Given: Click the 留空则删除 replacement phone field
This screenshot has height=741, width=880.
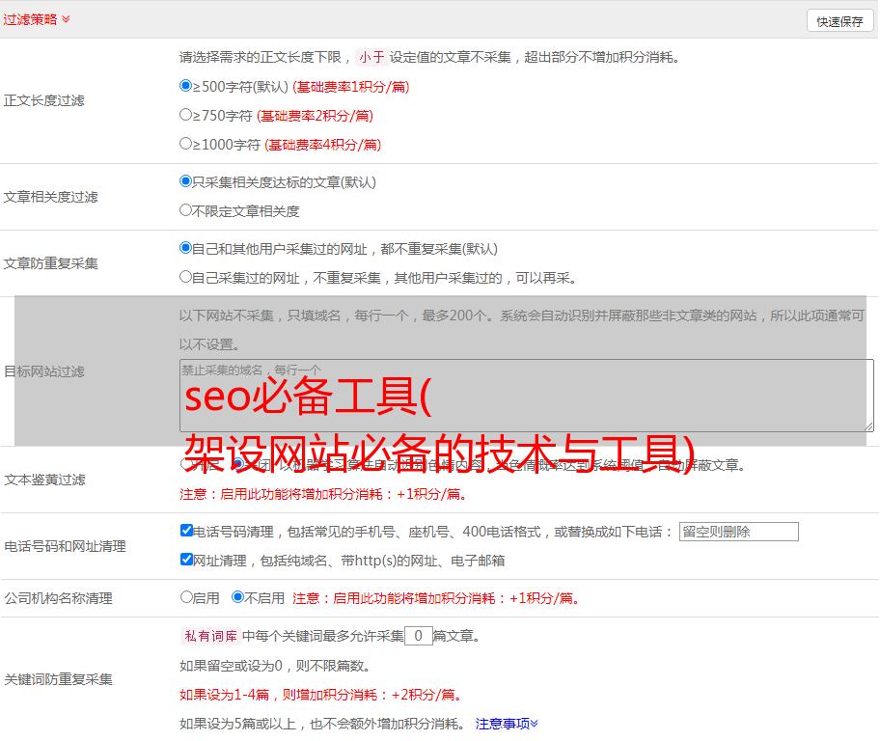Looking at the screenshot, I should click(738, 532).
